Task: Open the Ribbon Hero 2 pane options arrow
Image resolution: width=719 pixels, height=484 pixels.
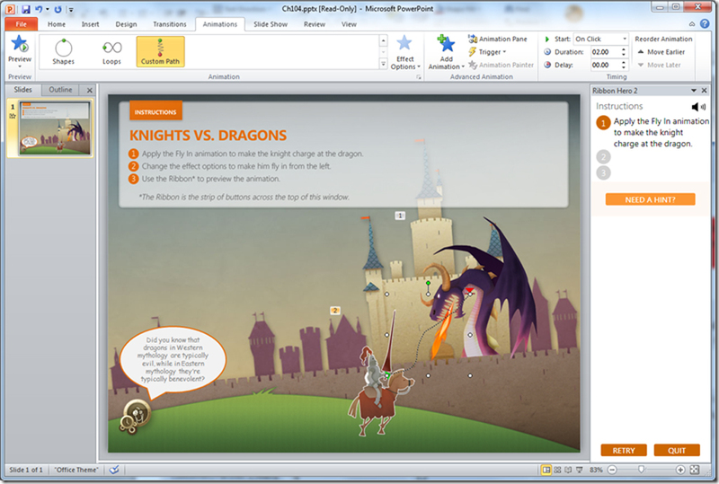Action: (x=694, y=91)
